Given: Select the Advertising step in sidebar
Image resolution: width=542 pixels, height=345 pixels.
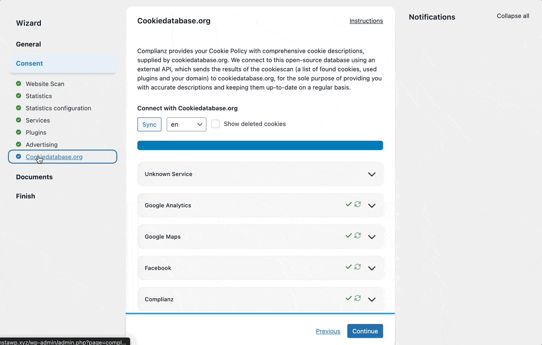Looking at the screenshot, I should (x=42, y=144).
